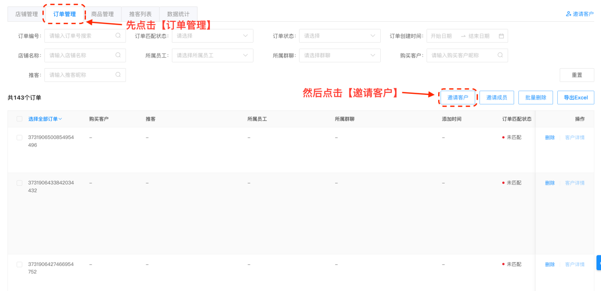The image size is (601, 291).
Task: Click 删除 link for the first order
Action: (x=550, y=137)
